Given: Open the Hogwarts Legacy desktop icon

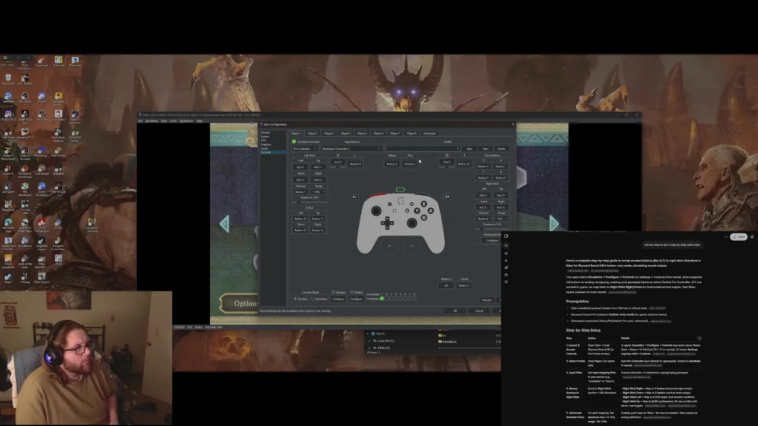Looking at the screenshot, I should pos(41,242).
